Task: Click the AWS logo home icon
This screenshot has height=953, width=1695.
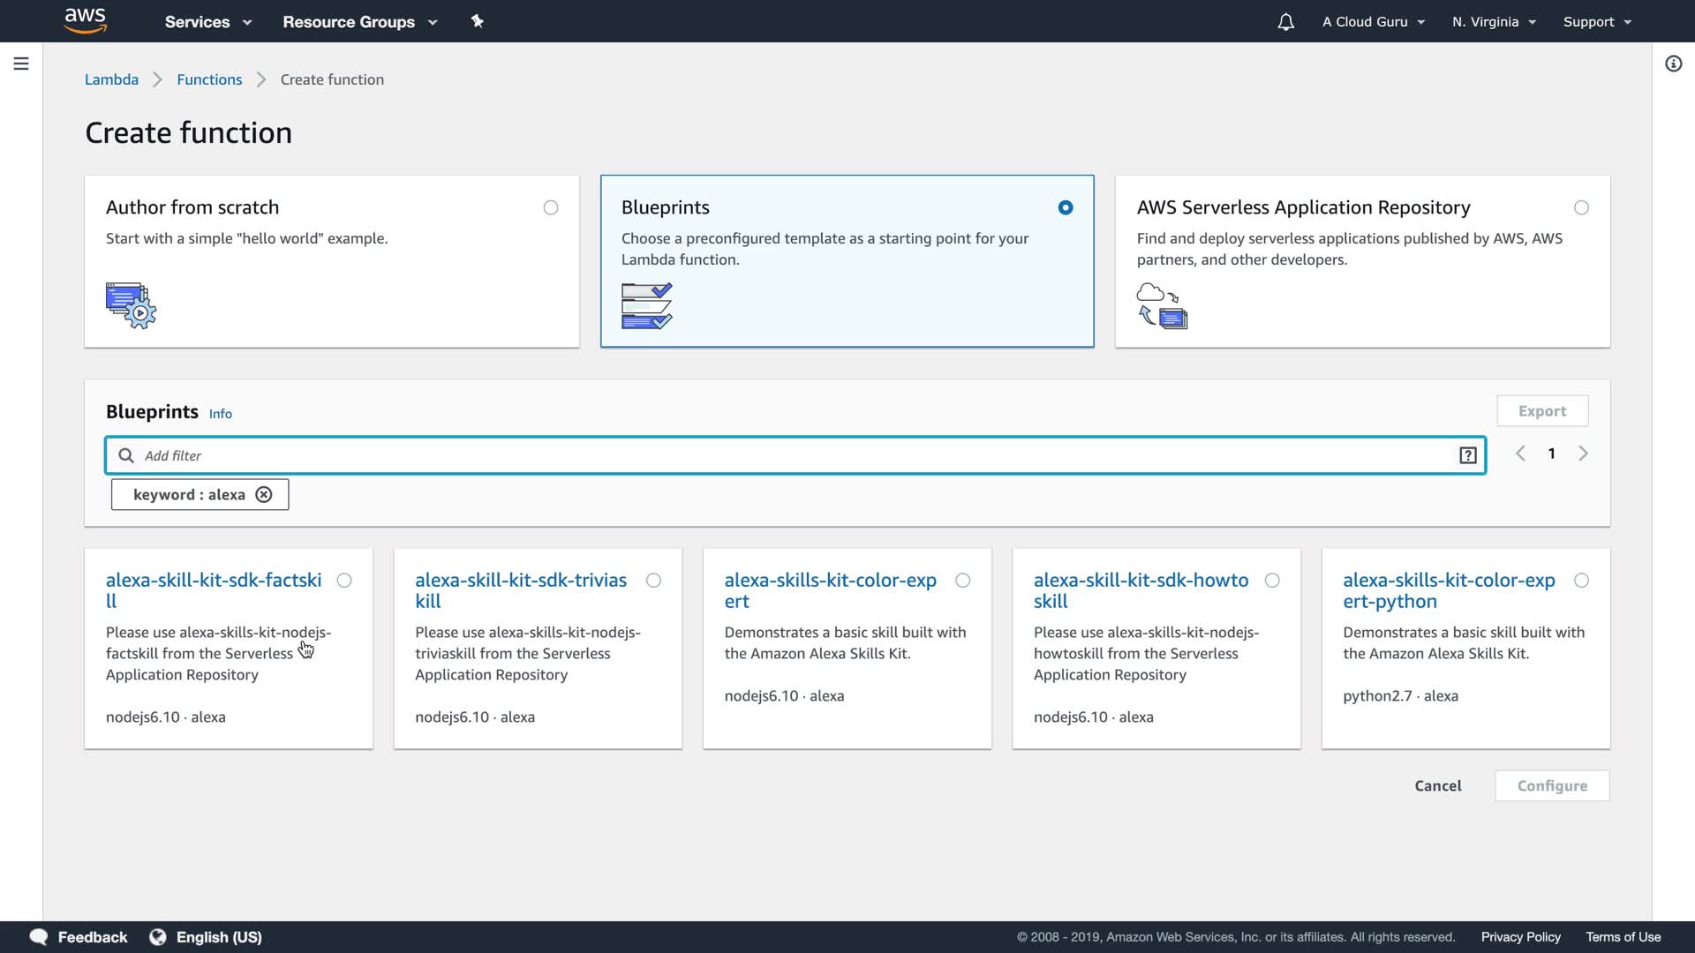Action: 86,20
